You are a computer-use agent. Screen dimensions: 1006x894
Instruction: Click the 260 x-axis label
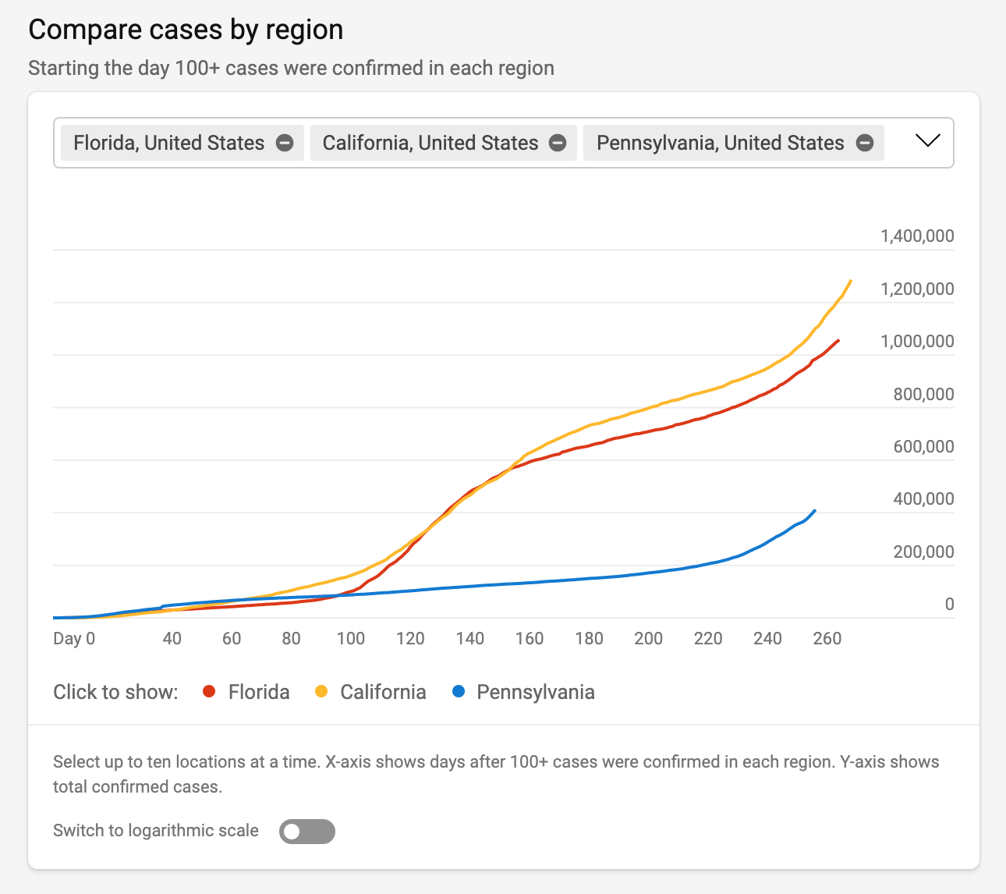(827, 639)
